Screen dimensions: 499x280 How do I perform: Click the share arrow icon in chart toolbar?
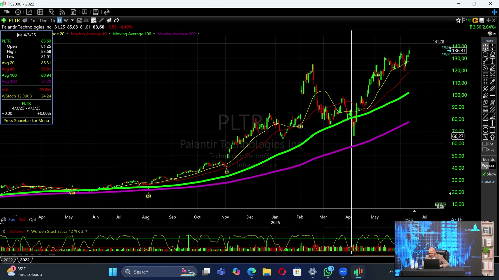point(117,20)
